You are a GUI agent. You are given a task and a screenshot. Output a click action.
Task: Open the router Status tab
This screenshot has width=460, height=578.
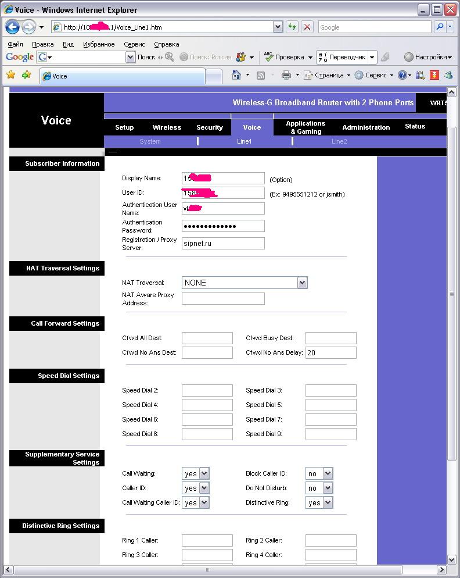[x=415, y=126]
